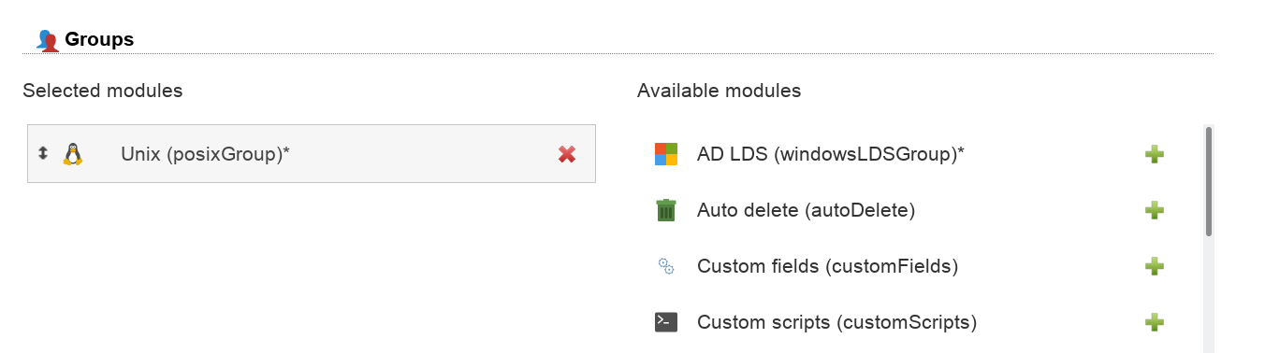Click the Groups people icon

click(47, 39)
